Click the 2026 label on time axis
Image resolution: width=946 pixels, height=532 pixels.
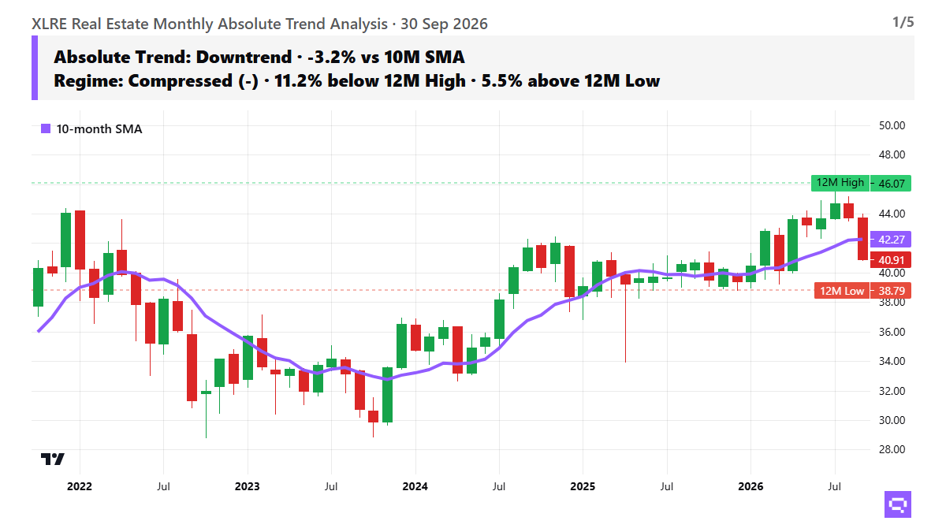tap(750, 486)
